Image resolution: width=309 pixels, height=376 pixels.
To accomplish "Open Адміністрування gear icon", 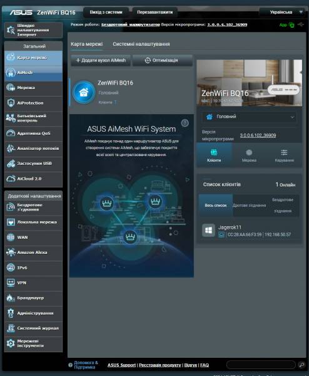I will tap(11, 313).
